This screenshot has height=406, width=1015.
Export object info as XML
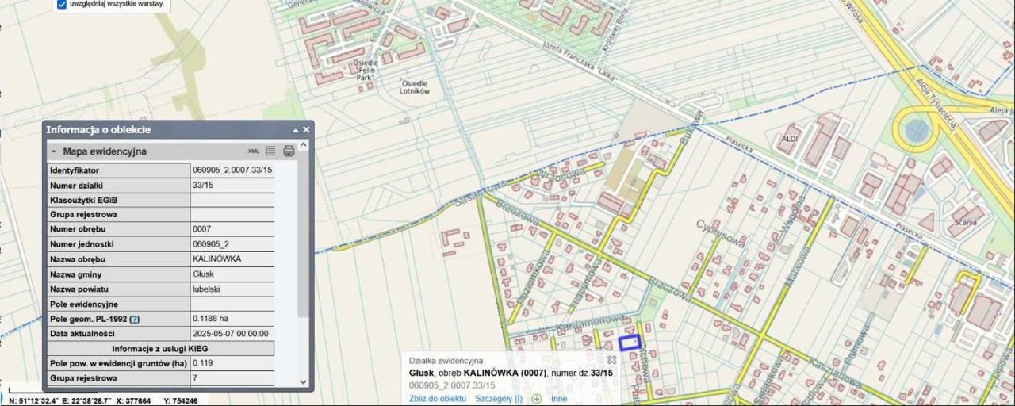click(254, 151)
